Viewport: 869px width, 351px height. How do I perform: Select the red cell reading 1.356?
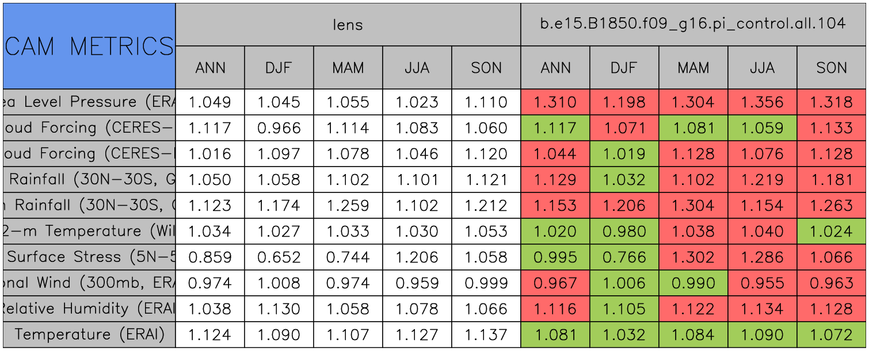(763, 102)
